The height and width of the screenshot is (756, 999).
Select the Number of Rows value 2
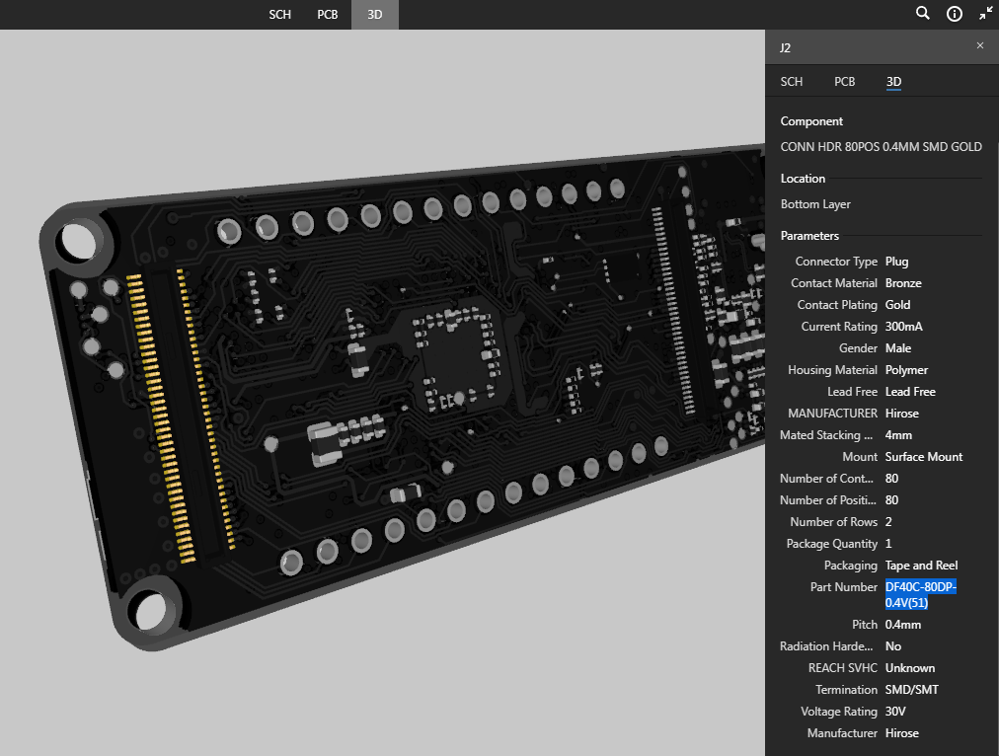point(888,522)
